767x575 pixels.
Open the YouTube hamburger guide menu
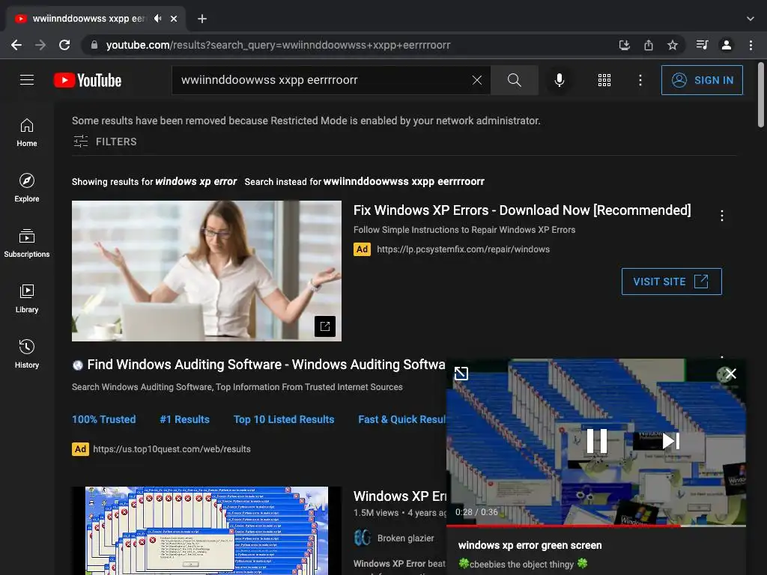27,79
